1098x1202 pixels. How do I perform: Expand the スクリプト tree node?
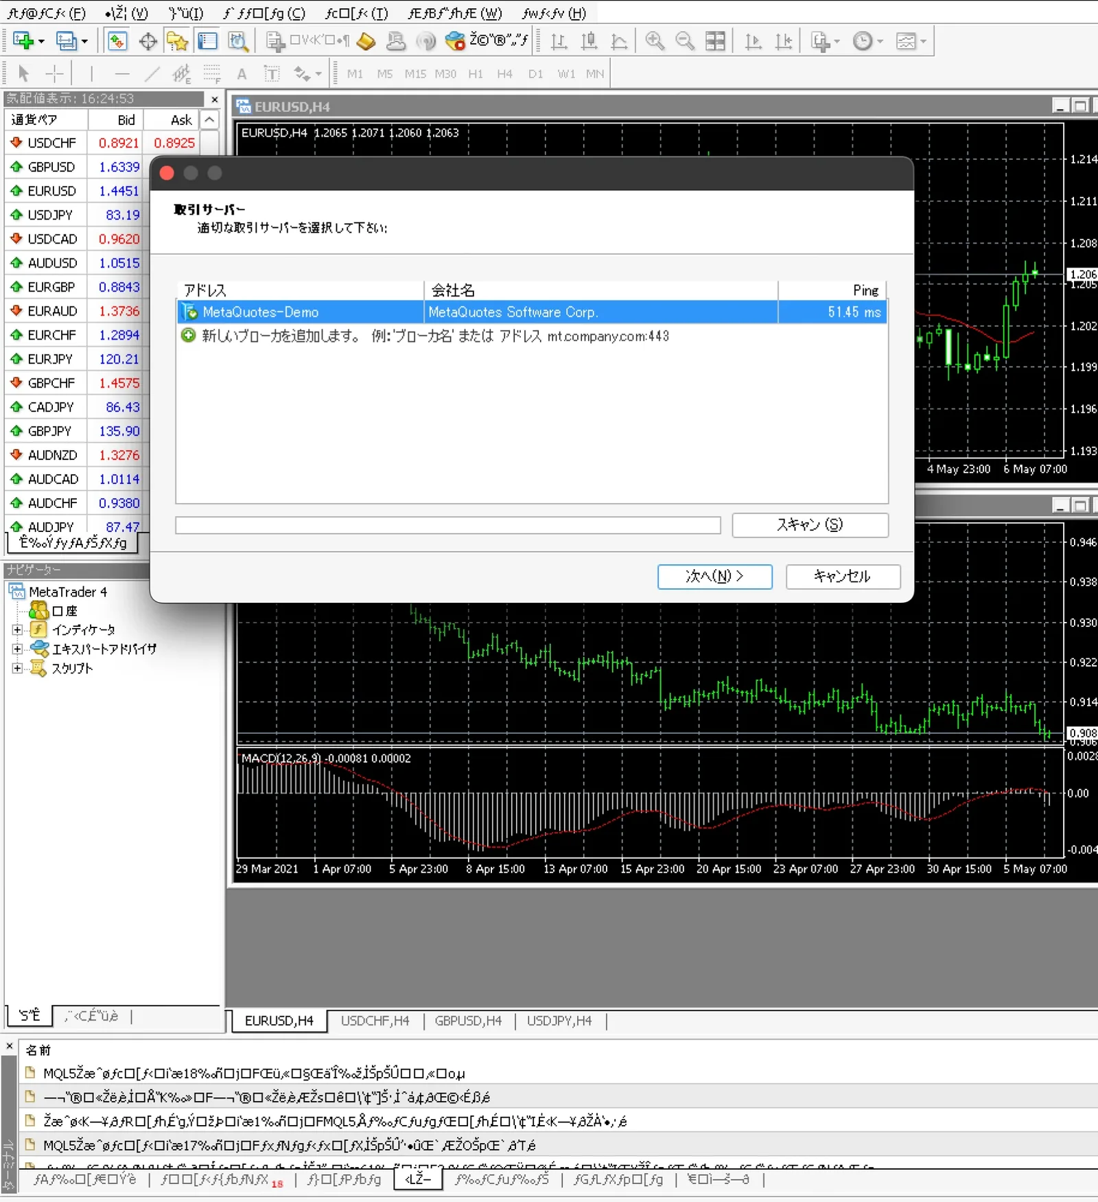point(17,668)
